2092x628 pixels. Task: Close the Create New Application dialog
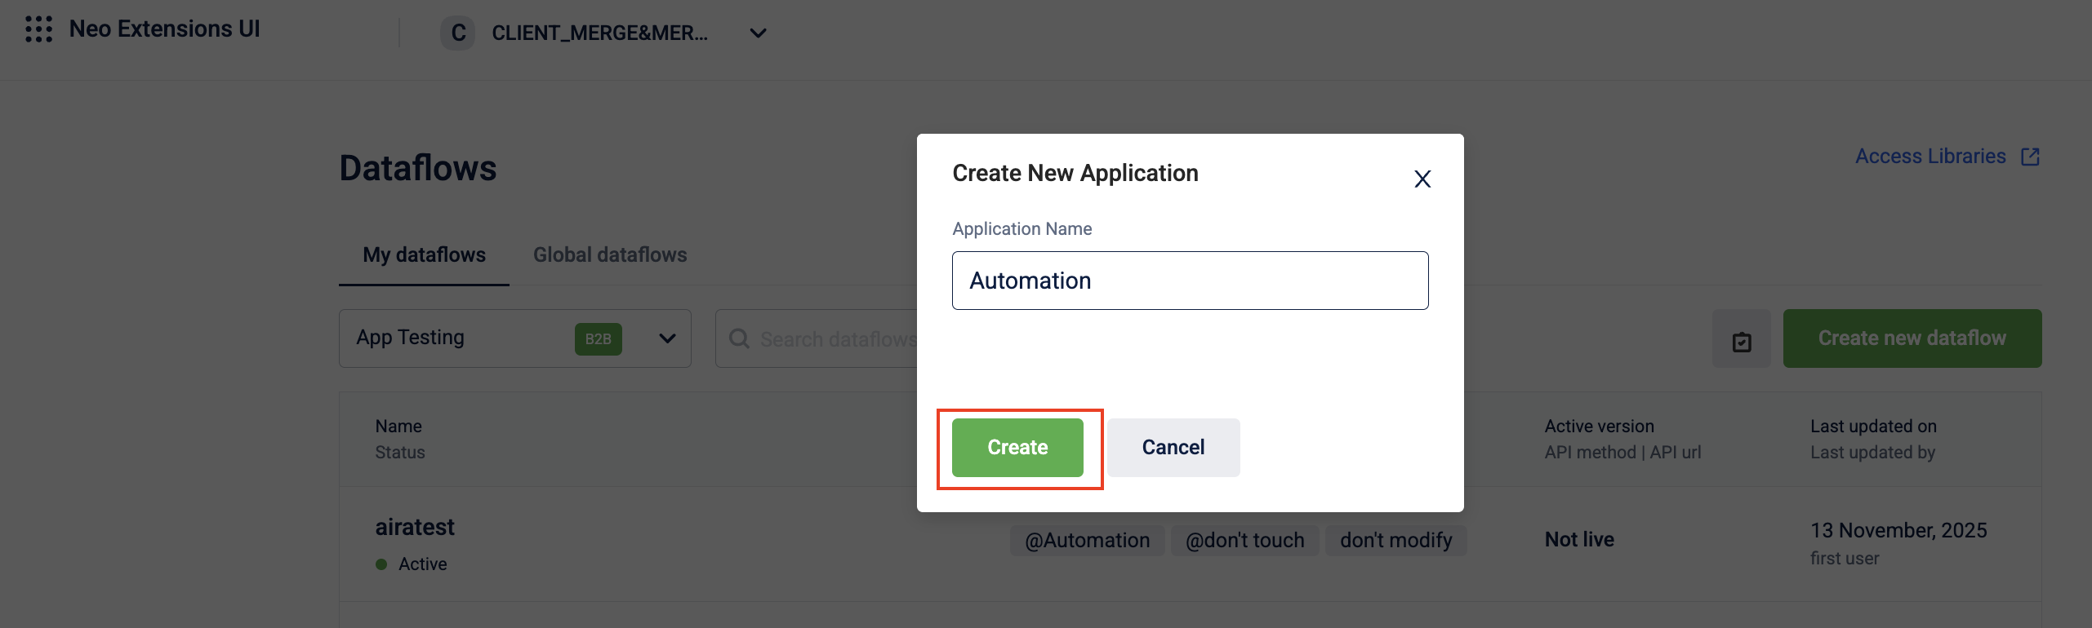point(1422,179)
